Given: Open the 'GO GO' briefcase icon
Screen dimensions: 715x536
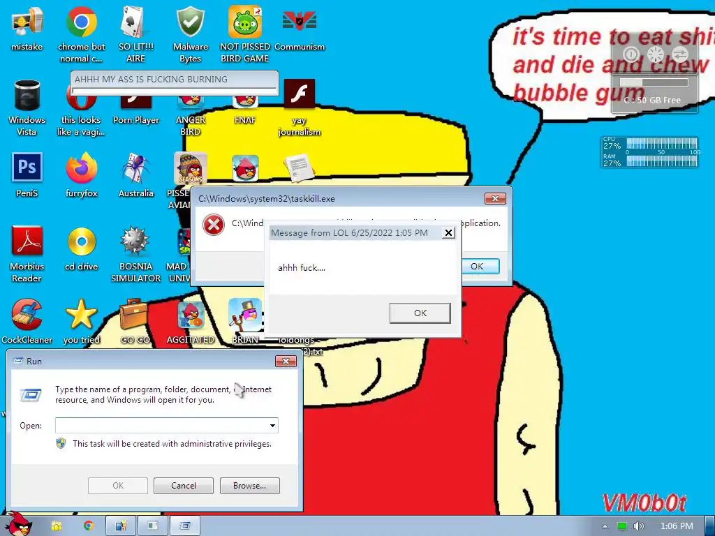Looking at the screenshot, I should click(x=135, y=322).
